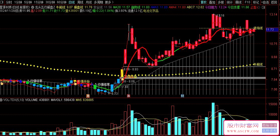Activate the 画线 drawing tools
The height and width of the screenshot is (136, 280).
(238, 2)
